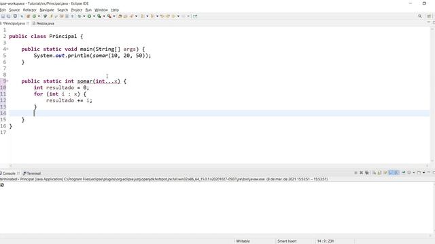Toggle Skip All Breakpoints in the toolbar

22,16
